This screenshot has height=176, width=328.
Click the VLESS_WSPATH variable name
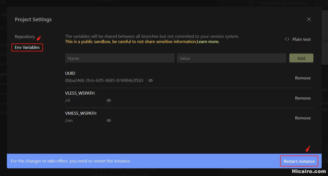(x=80, y=93)
